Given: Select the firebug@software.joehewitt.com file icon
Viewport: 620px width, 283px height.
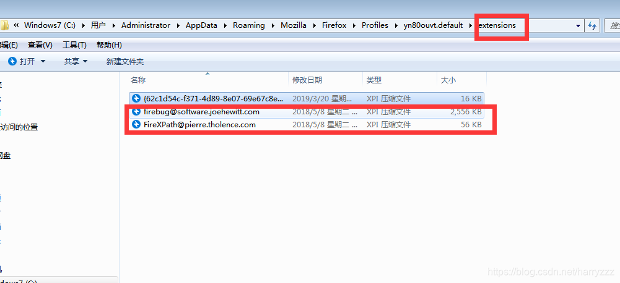Looking at the screenshot, I should 136,112.
